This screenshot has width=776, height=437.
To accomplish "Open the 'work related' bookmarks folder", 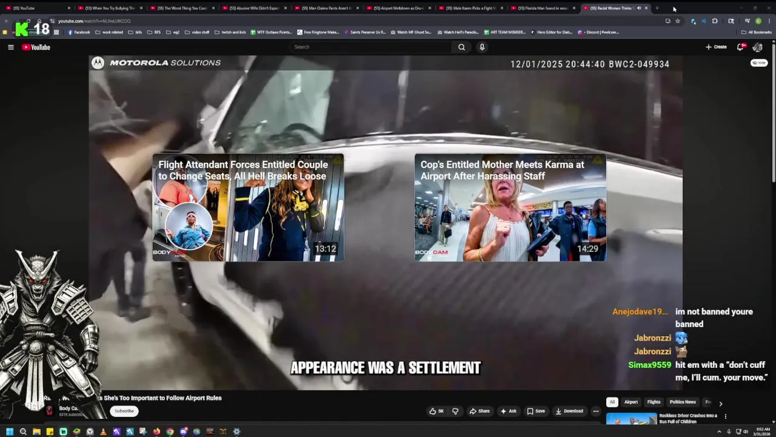I will click(109, 32).
